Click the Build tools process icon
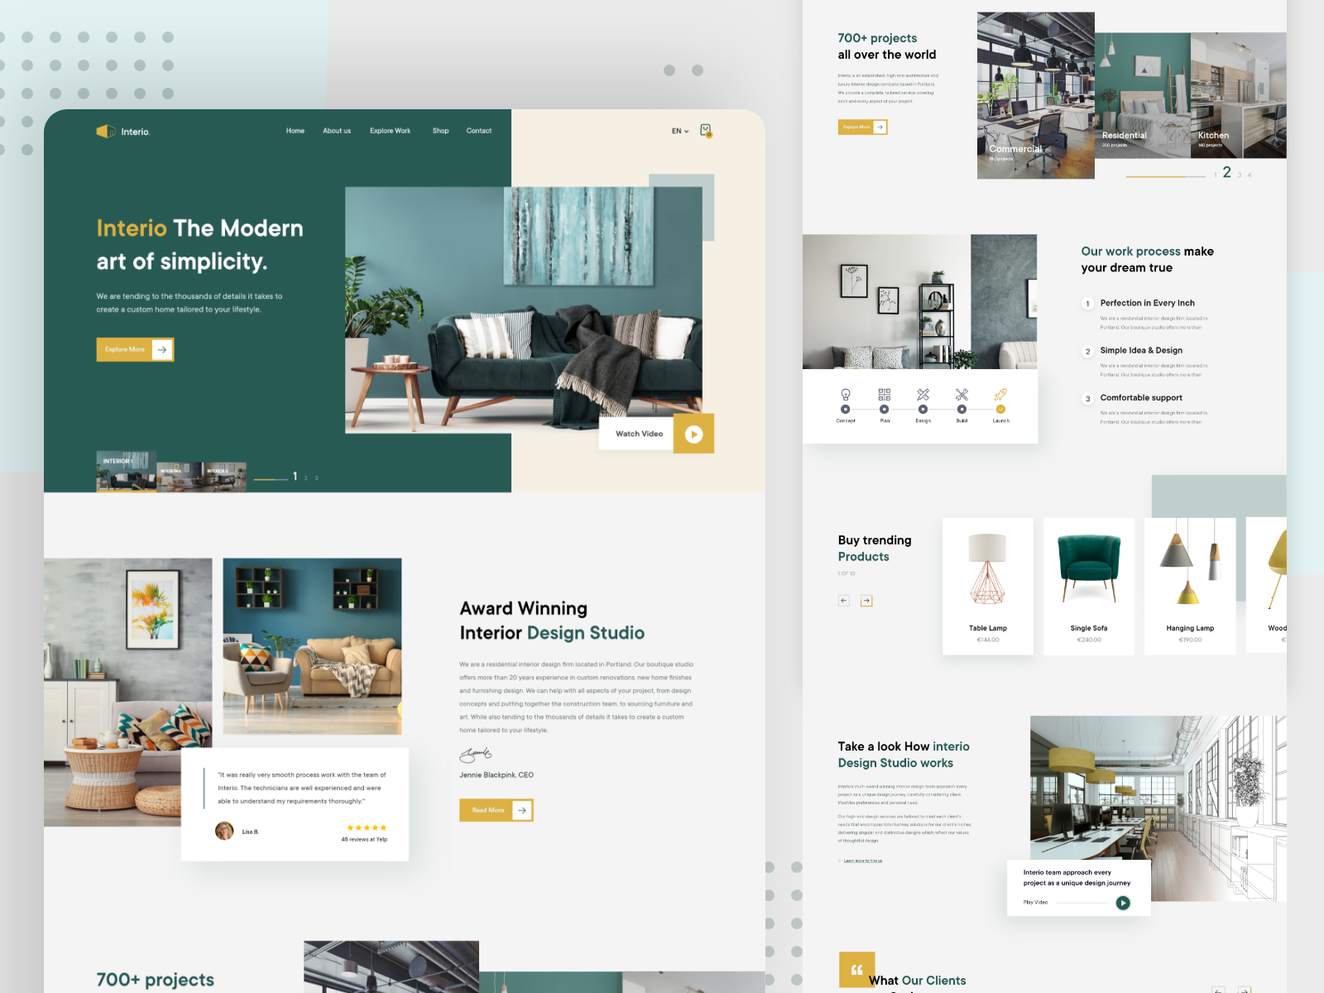 [962, 395]
